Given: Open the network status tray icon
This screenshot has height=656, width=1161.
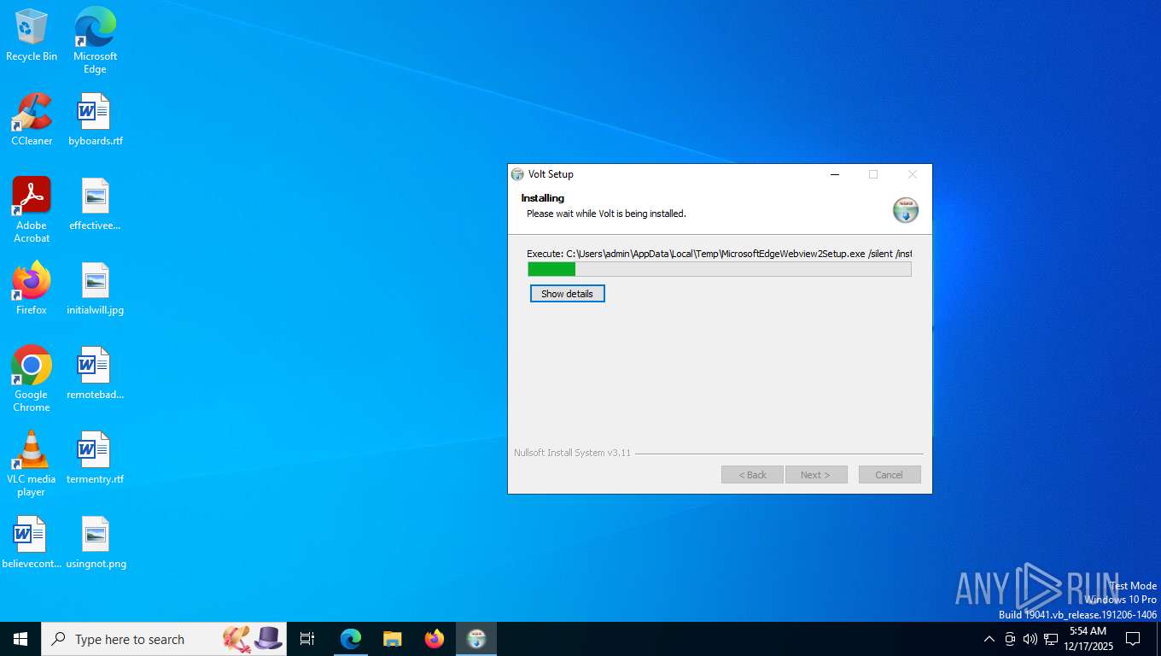Looking at the screenshot, I should pos(1051,639).
